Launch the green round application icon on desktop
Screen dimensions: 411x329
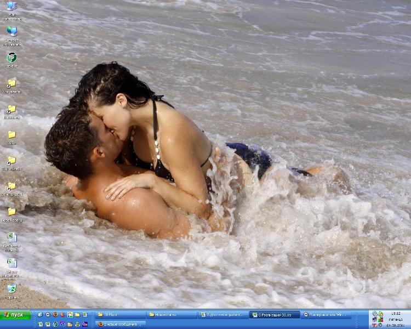12,58
